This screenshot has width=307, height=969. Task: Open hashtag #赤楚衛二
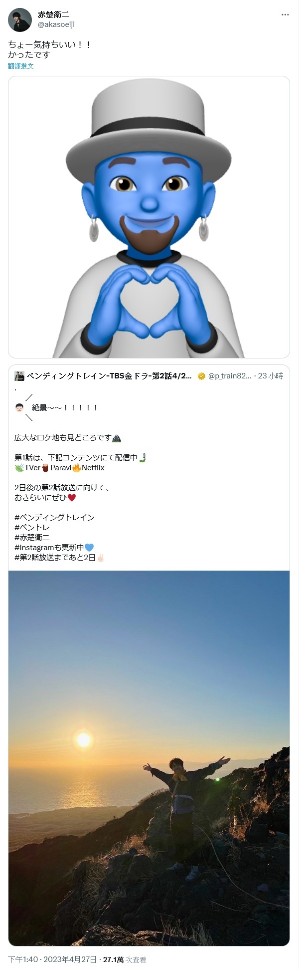pos(32,537)
